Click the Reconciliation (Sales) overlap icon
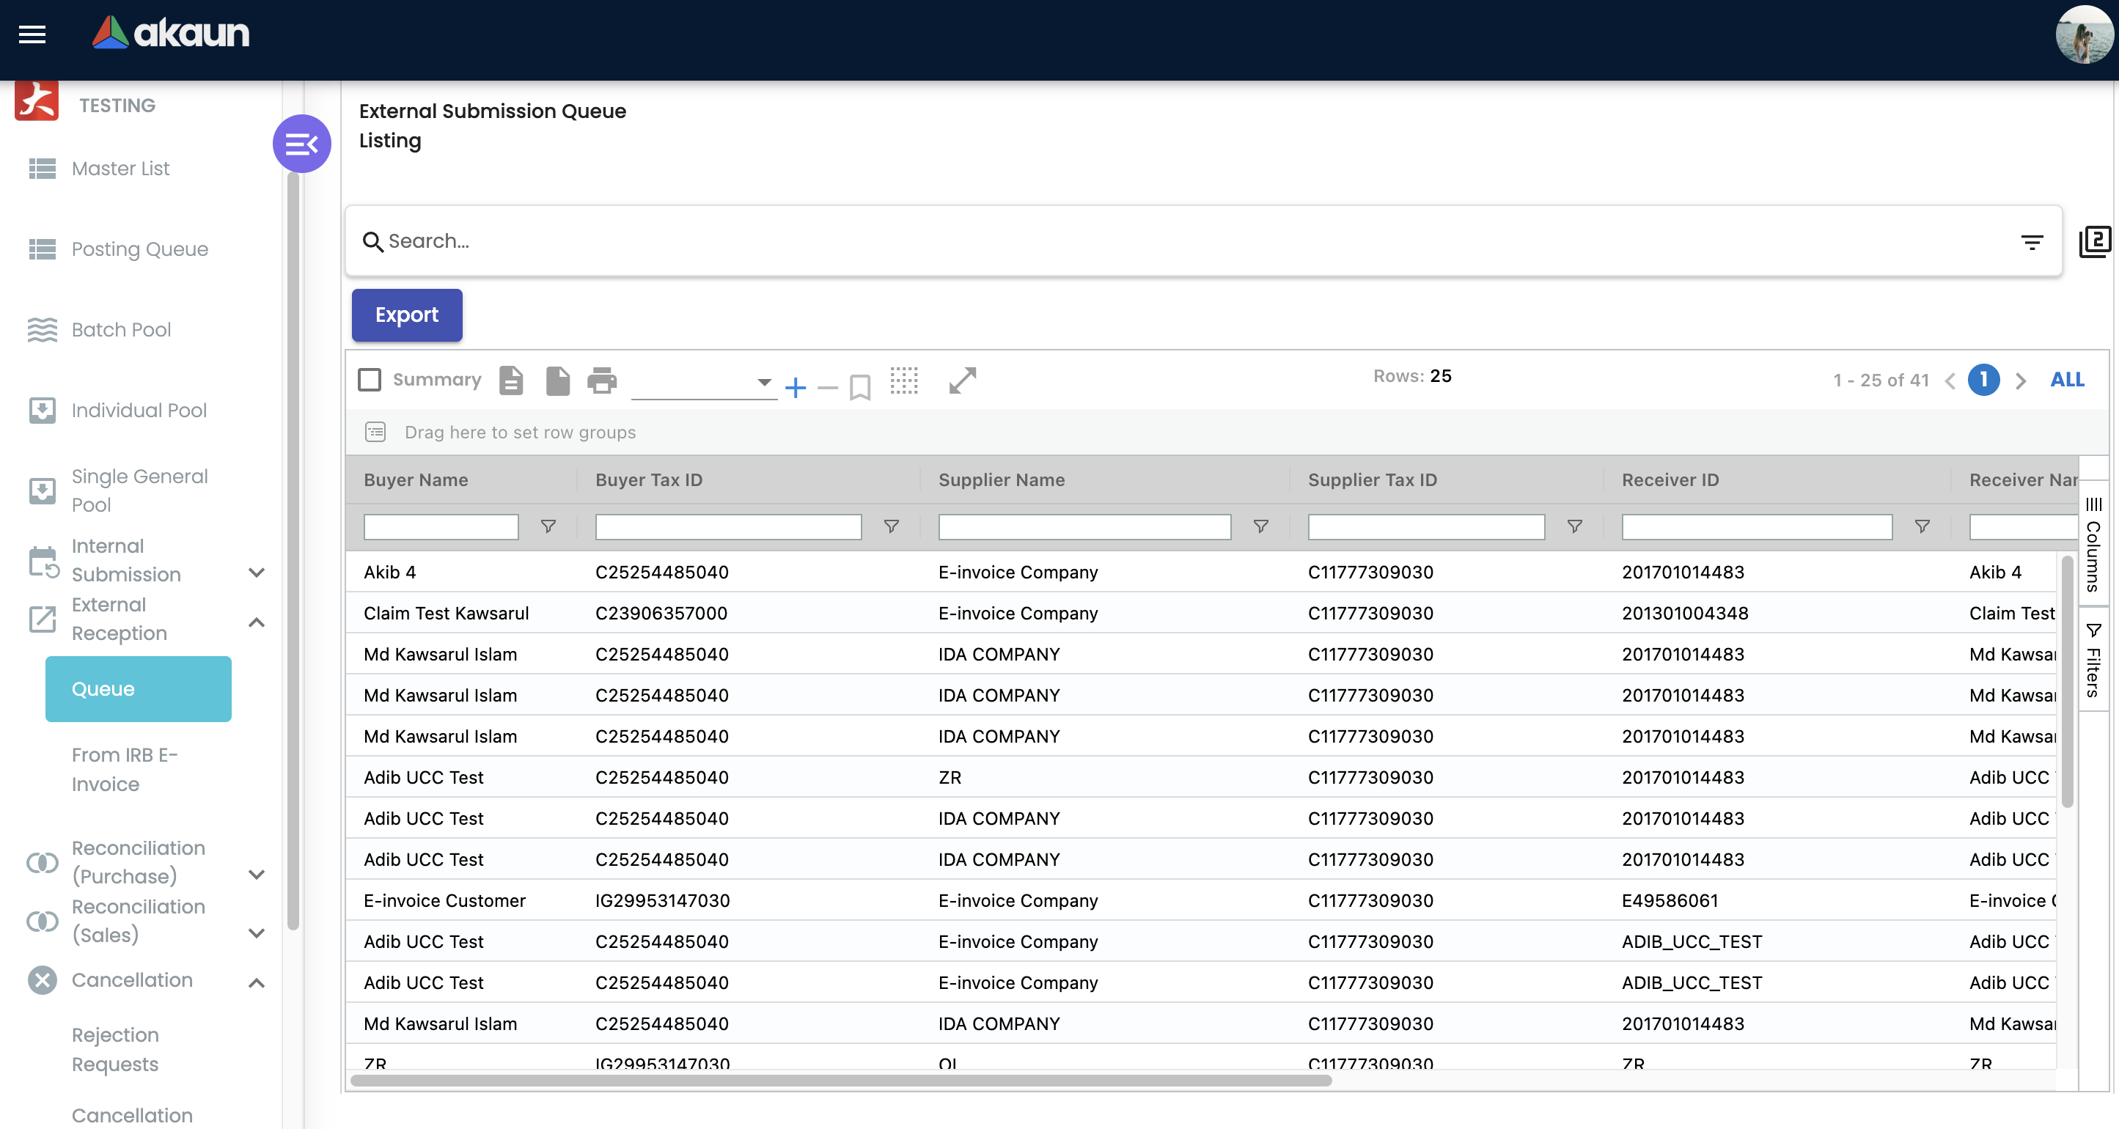The width and height of the screenshot is (2119, 1129). click(43, 922)
